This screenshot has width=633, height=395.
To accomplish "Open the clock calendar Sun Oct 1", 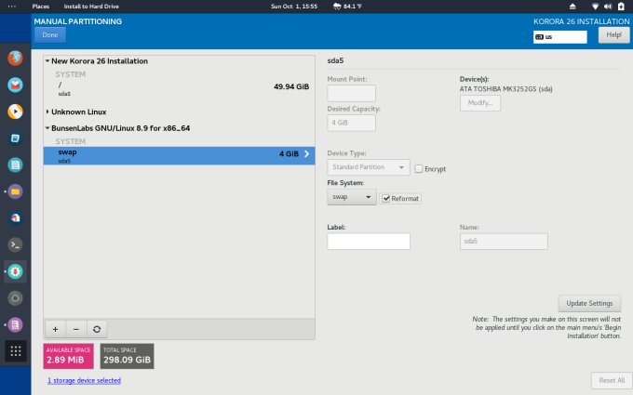I will (x=294, y=7).
